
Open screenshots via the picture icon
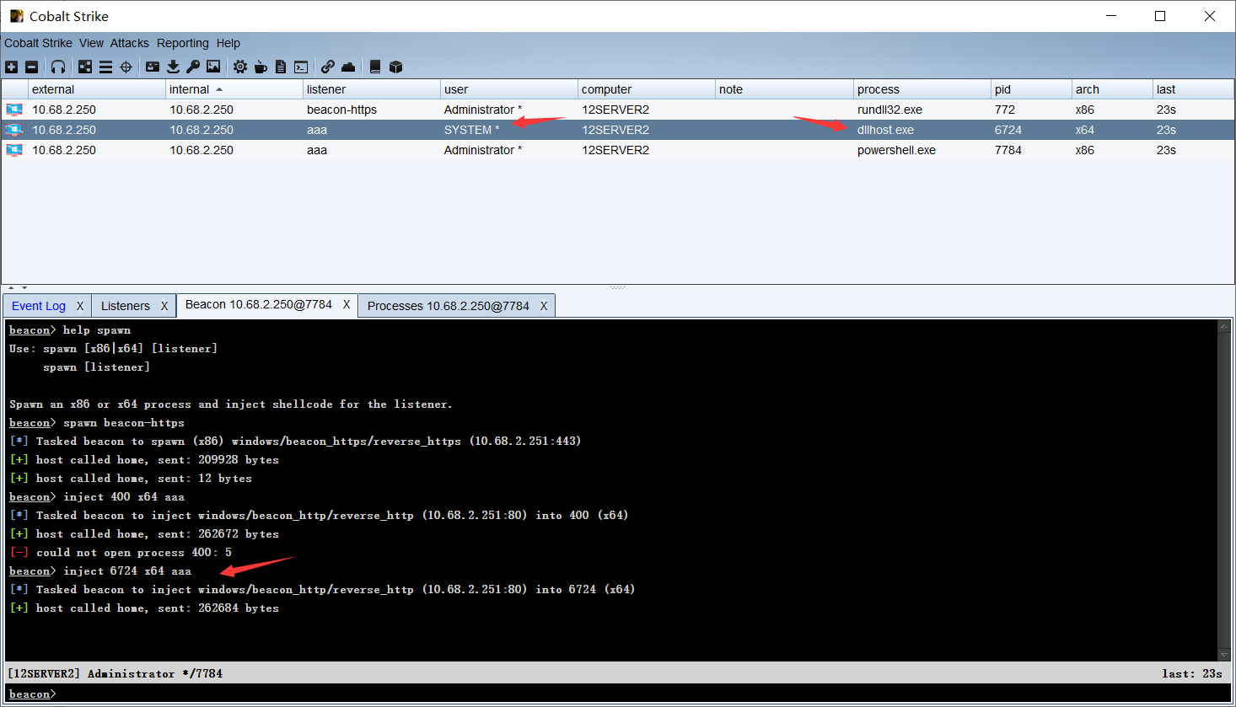[x=213, y=67]
